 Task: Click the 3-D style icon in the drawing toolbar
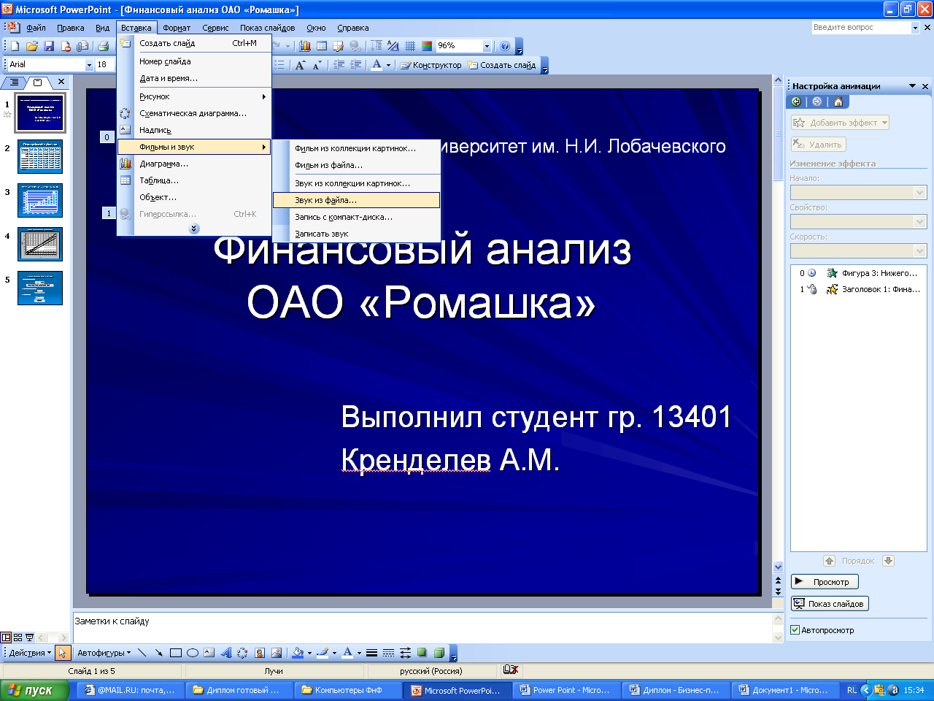point(439,653)
